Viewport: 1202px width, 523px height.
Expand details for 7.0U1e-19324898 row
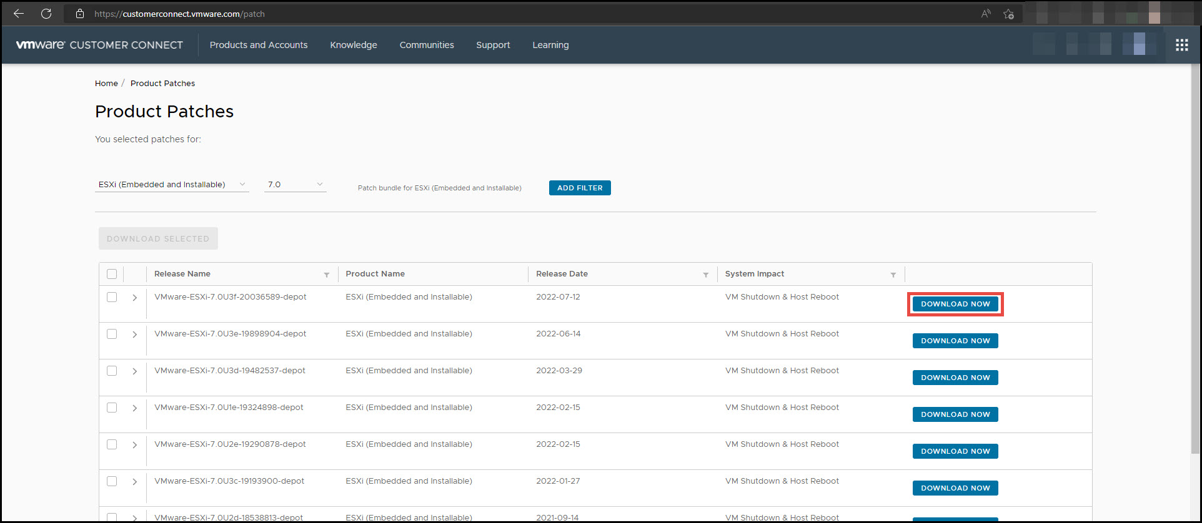click(x=134, y=408)
